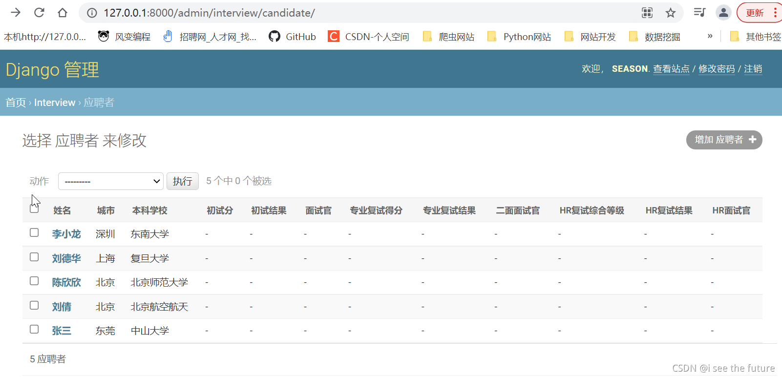The image size is (782, 377).
Task: Check the box for 张三
Action: (34, 329)
